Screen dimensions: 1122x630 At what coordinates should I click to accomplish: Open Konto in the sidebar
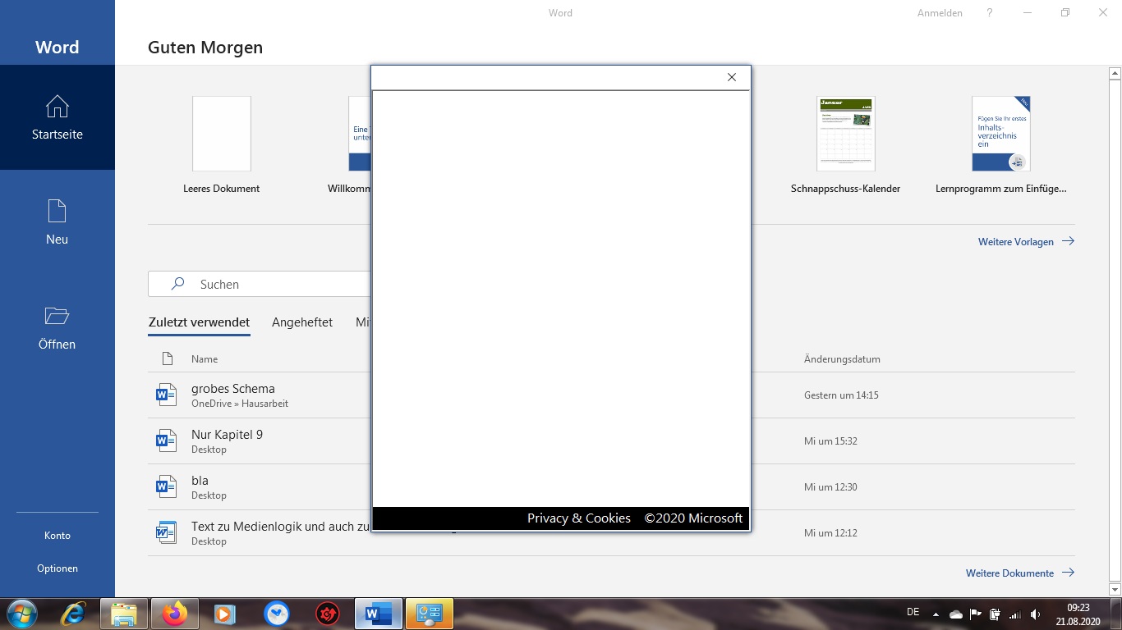point(57,536)
